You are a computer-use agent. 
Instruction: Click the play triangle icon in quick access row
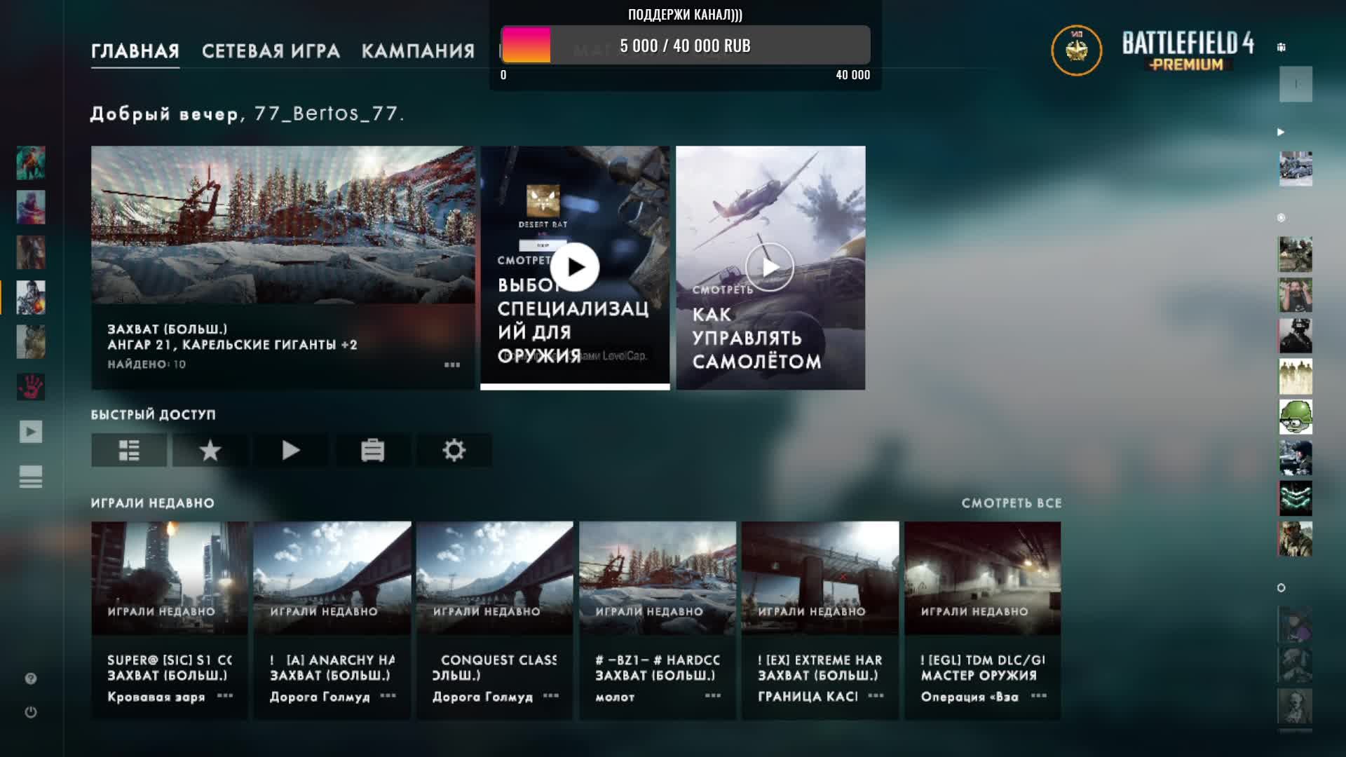click(291, 450)
